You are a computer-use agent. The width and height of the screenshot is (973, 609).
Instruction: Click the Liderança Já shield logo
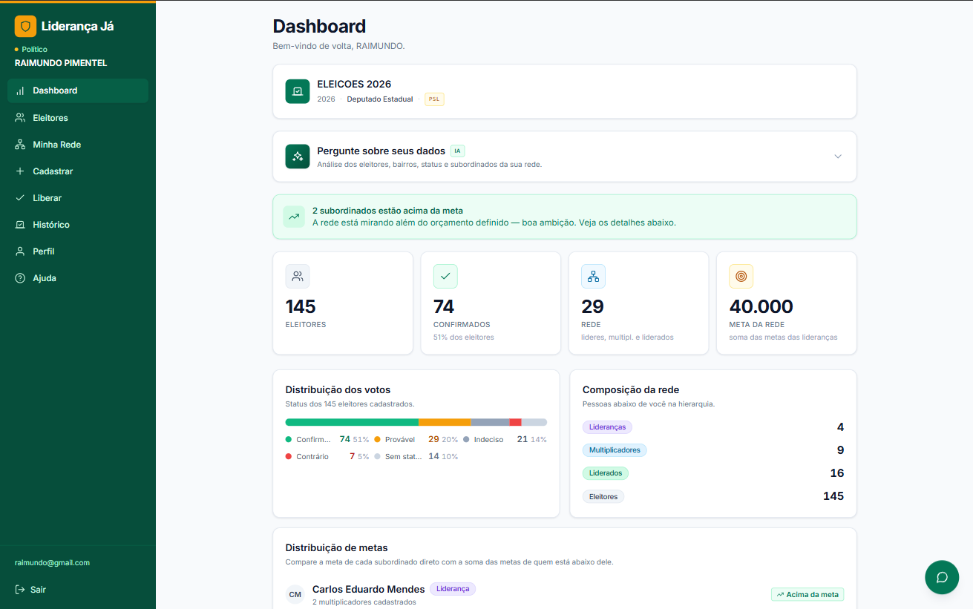pos(25,27)
